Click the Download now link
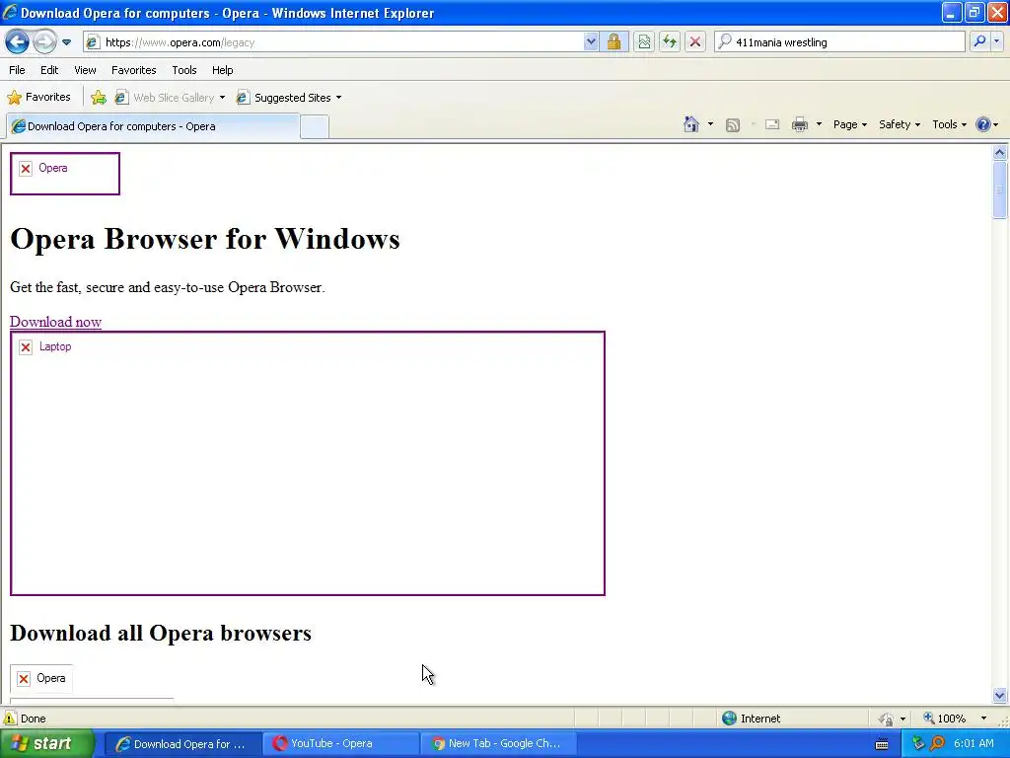This screenshot has width=1010, height=758. (55, 322)
